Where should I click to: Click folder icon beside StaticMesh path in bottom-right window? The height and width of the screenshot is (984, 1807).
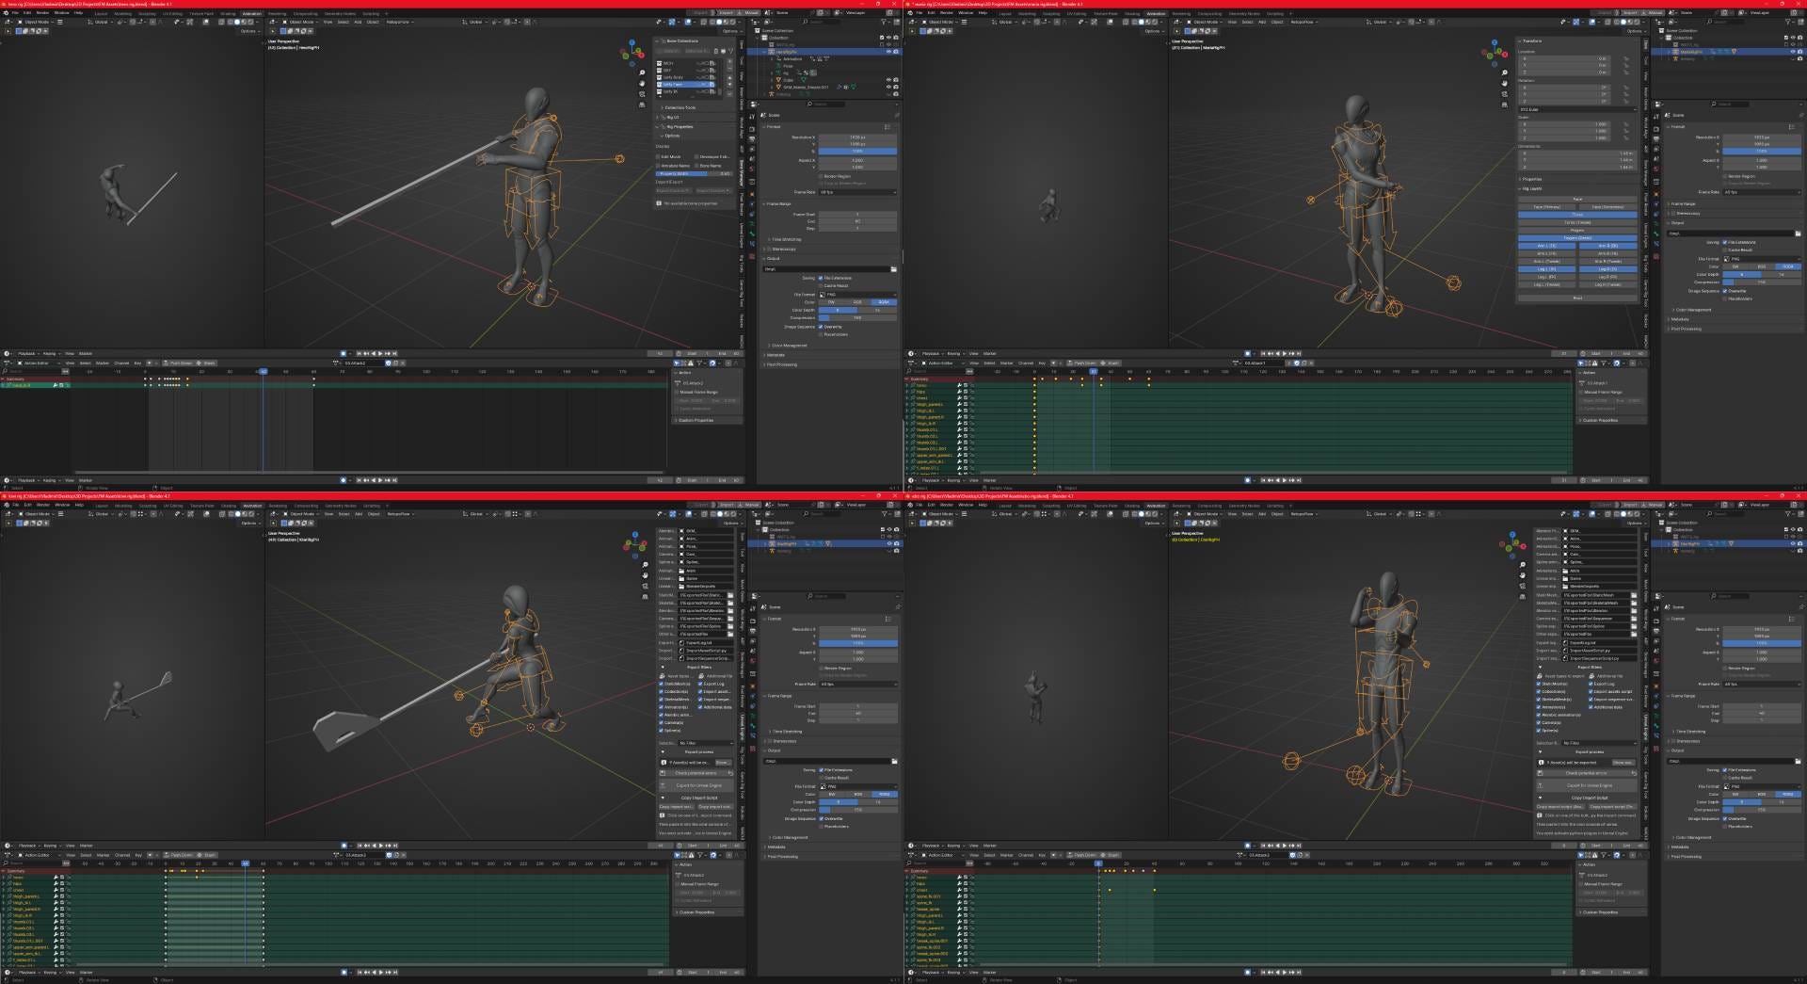[1634, 595]
